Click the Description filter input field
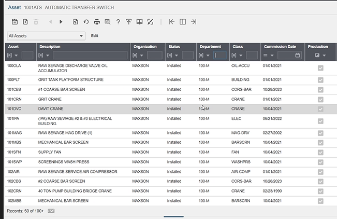This screenshot has width=337, height=219. pos(90,55)
